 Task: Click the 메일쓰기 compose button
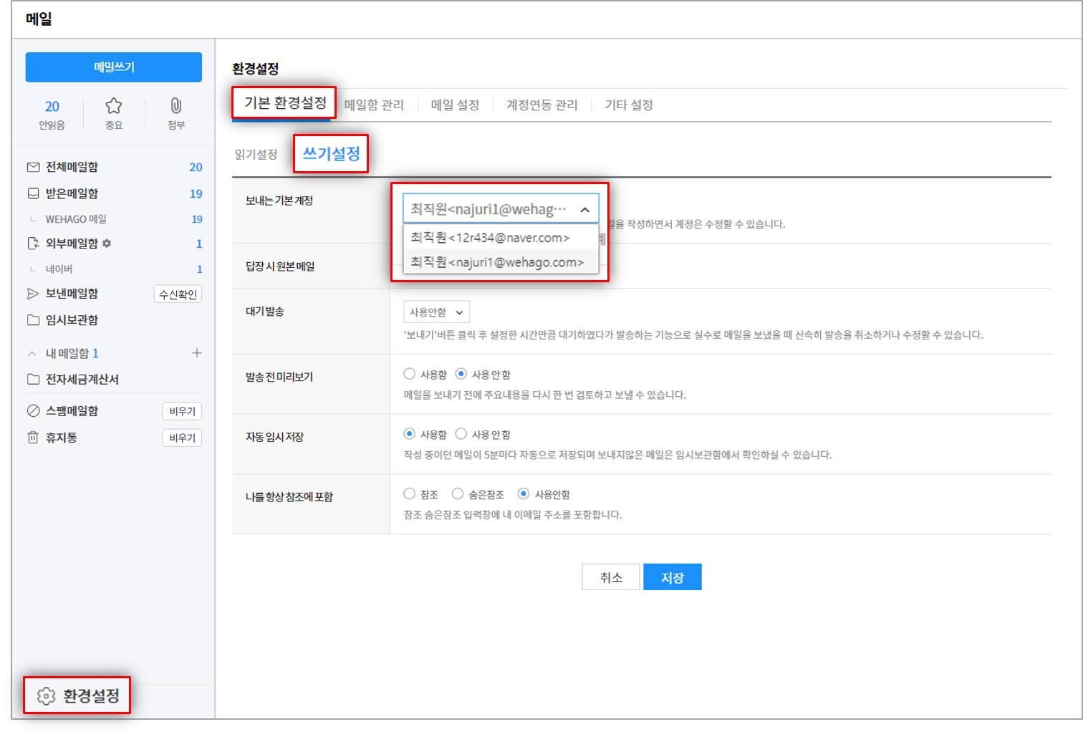(x=114, y=67)
